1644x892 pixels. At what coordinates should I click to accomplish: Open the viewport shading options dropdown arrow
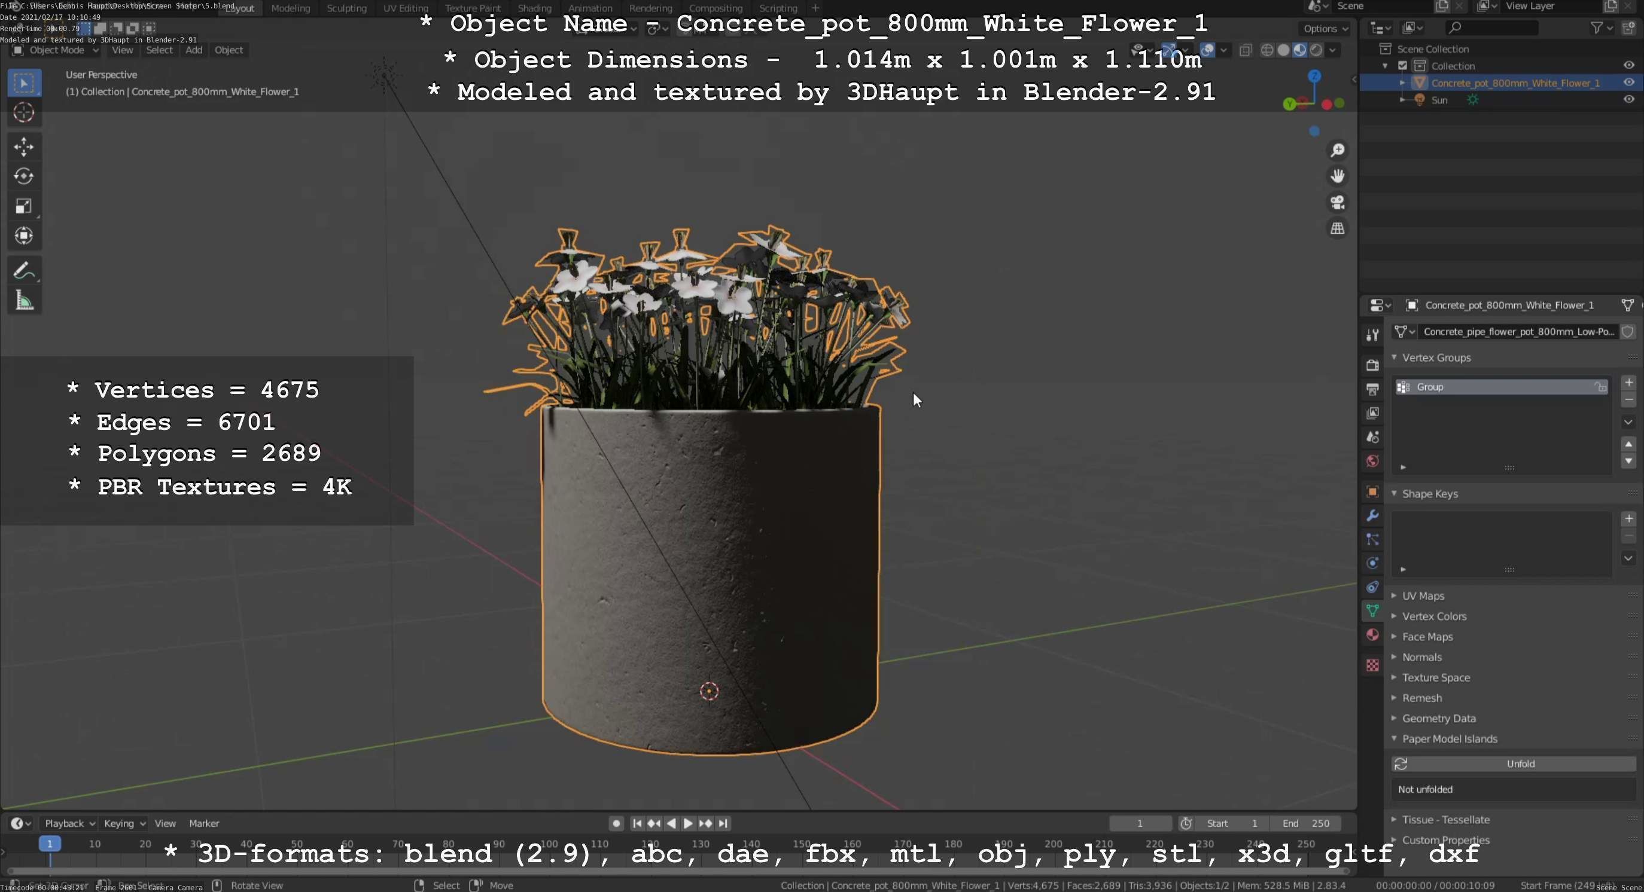coord(1332,50)
